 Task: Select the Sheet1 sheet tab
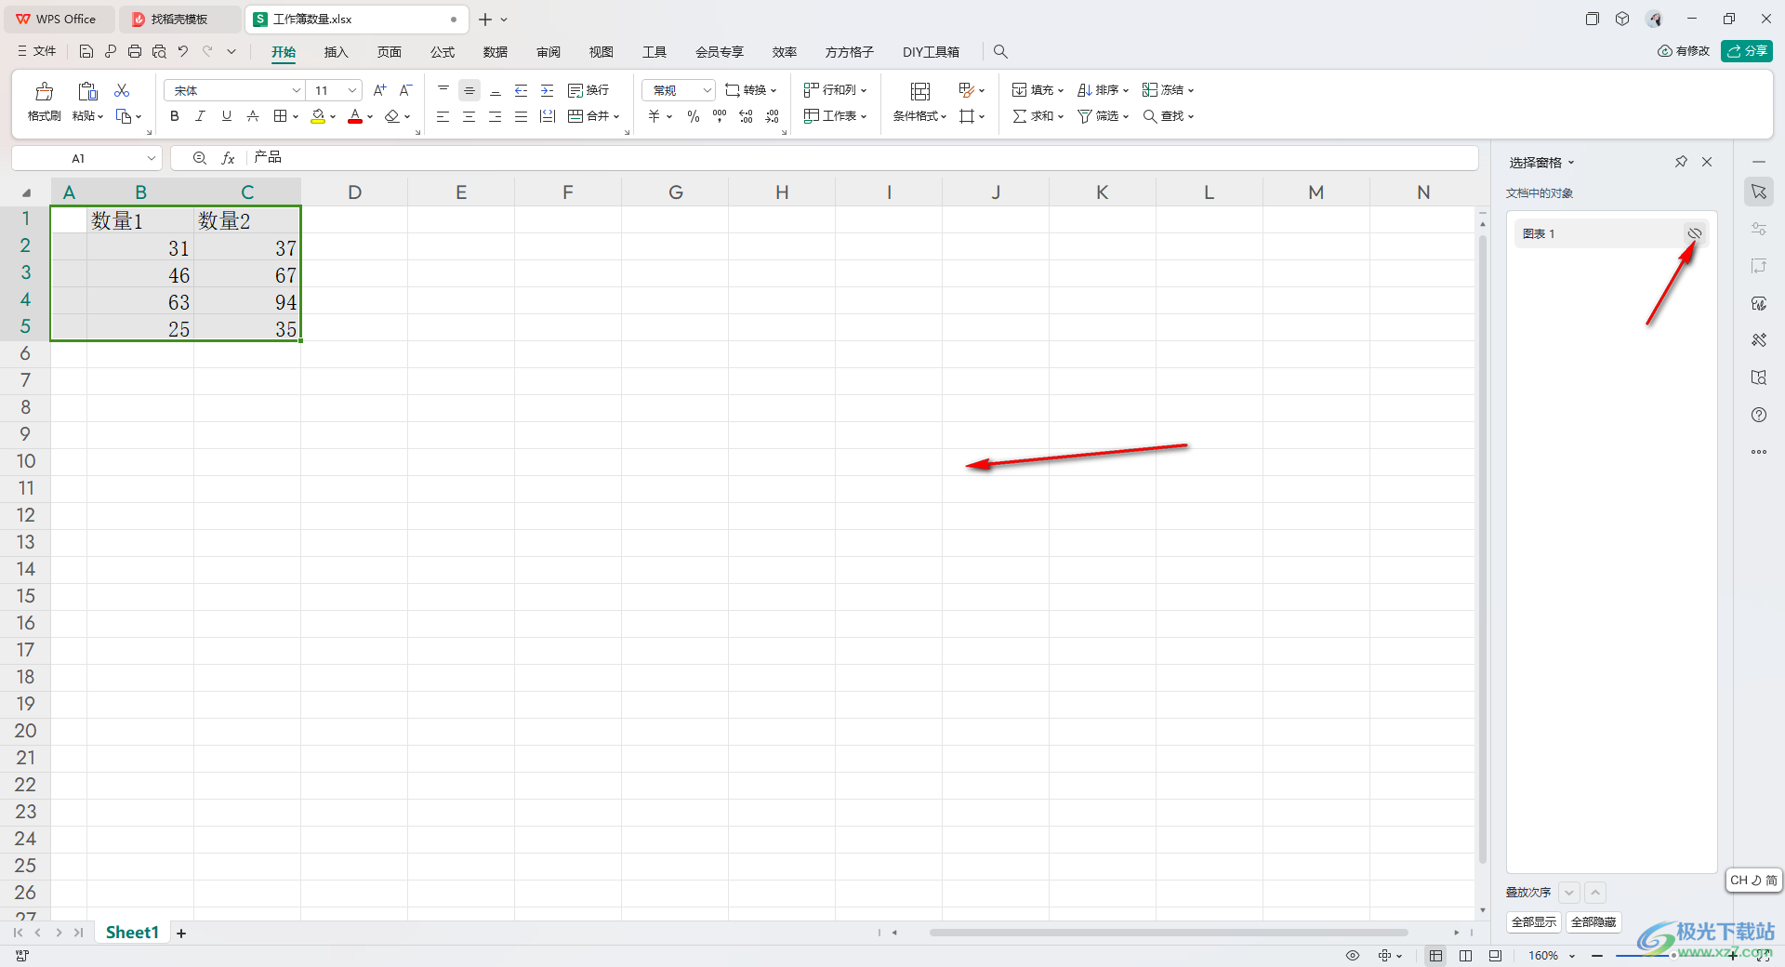pyautogui.click(x=132, y=933)
